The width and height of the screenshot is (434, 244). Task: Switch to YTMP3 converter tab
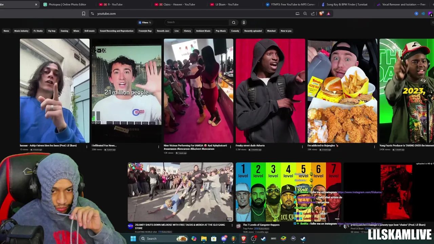(x=290, y=4)
